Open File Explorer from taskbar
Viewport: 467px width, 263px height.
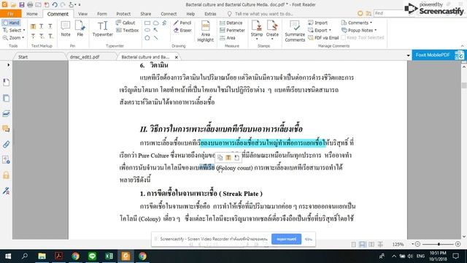point(42,256)
